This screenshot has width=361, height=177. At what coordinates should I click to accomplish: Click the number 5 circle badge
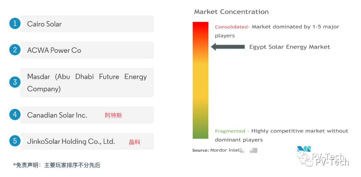tap(15, 140)
